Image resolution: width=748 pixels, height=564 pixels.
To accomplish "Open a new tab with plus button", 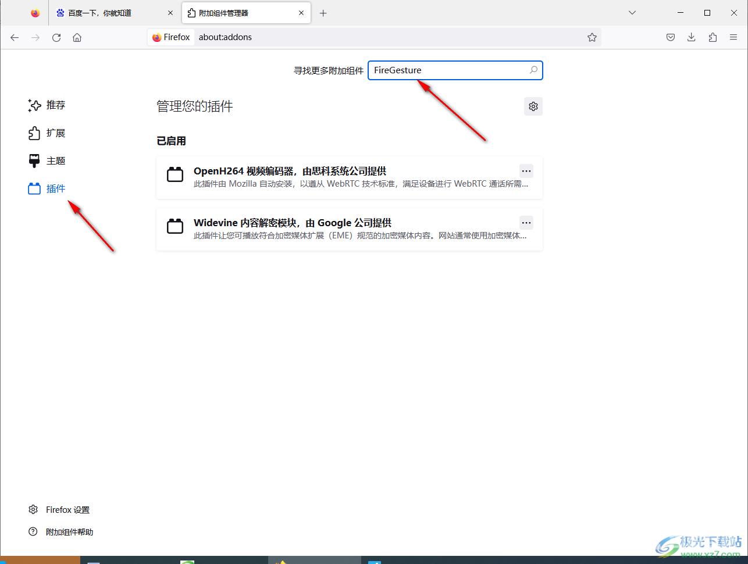I will 323,13.
